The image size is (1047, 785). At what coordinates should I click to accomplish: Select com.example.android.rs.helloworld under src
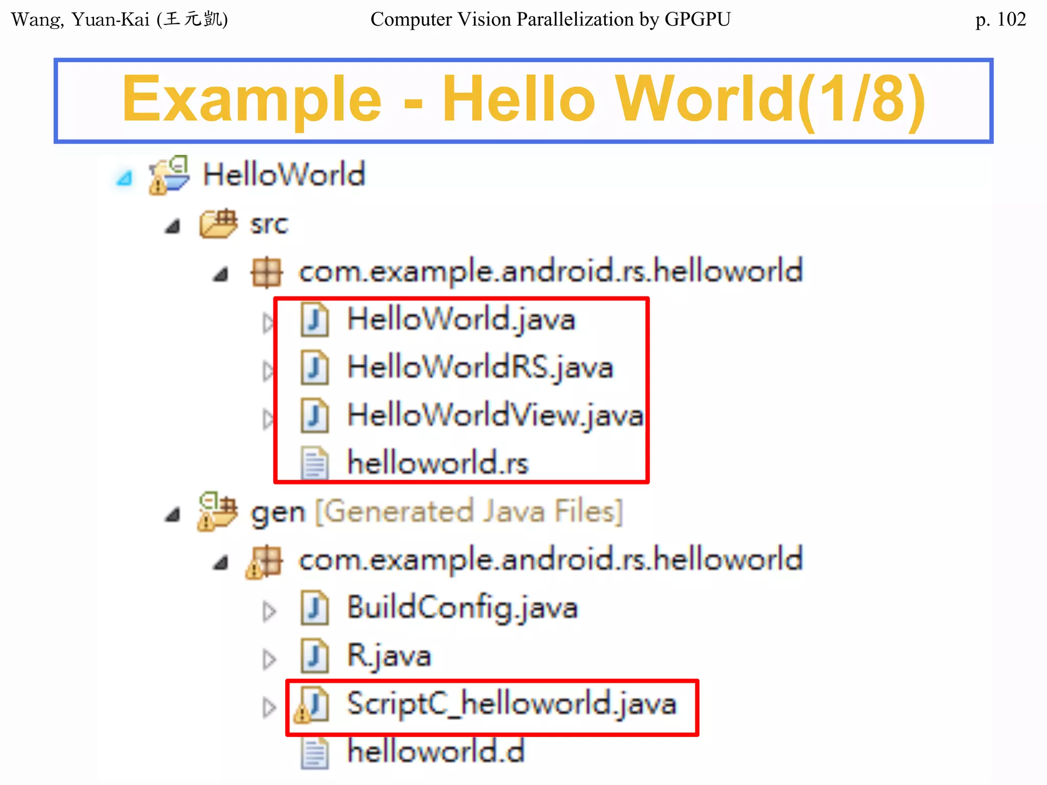click(551, 271)
